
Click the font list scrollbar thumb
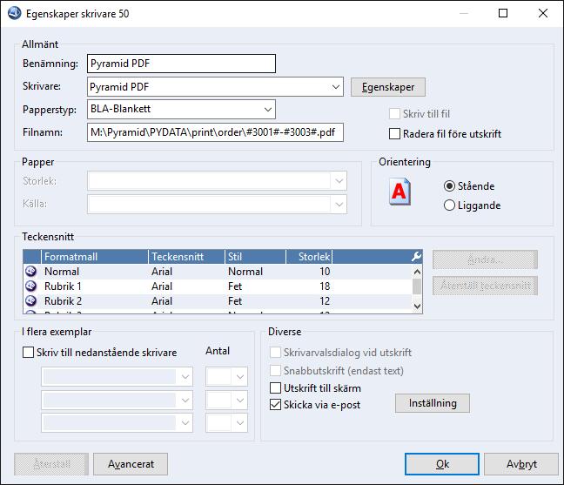coord(417,286)
